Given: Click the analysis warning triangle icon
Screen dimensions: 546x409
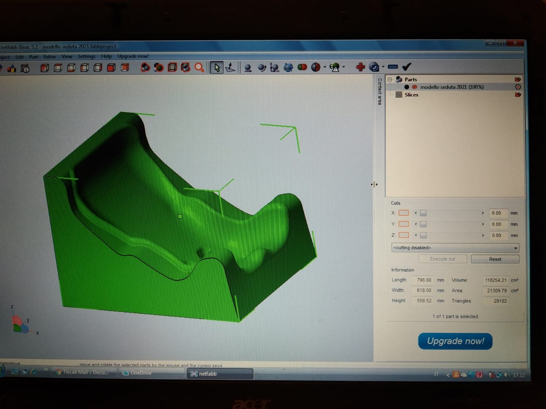Looking at the screenshot, I should [x=335, y=67].
